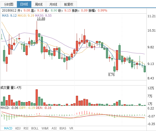This screenshot has width=156, height=131.
Task: Select the MACD indicator
Action: tap(8, 128)
